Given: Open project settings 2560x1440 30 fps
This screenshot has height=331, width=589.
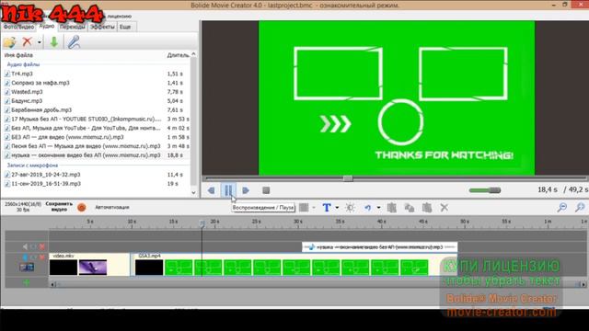Looking at the screenshot, I should pyautogui.click(x=22, y=207).
